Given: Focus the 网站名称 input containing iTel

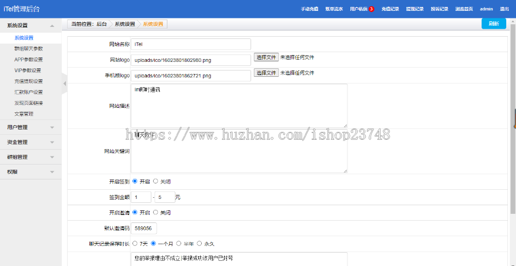Looking at the screenshot, I should click(x=191, y=45).
